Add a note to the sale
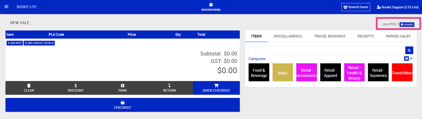The image size is (422, 119). pyautogui.click(x=15, y=43)
